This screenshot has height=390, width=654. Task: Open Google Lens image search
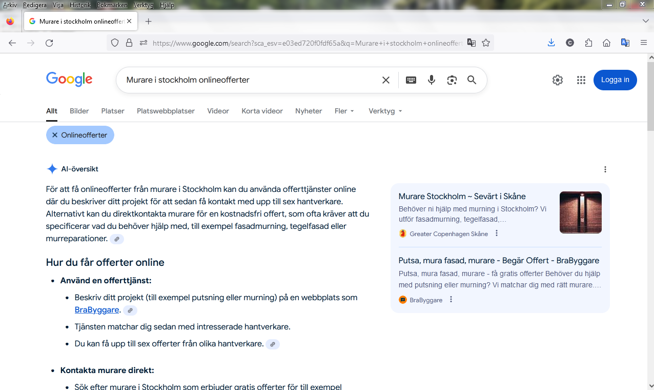(452, 80)
